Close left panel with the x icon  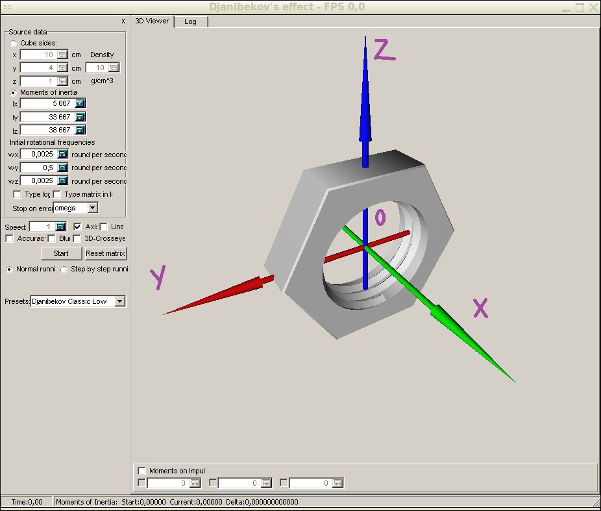pos(123,21)
